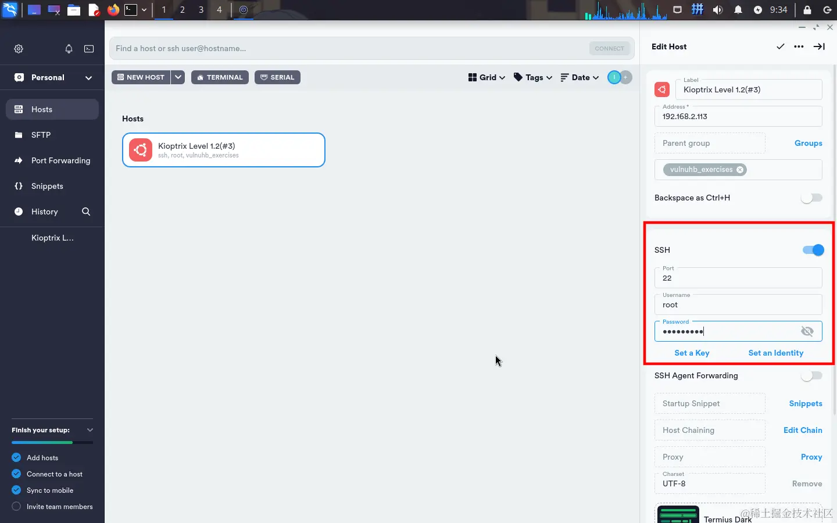Open the settings gear in sidebar

tap(19, 49)
